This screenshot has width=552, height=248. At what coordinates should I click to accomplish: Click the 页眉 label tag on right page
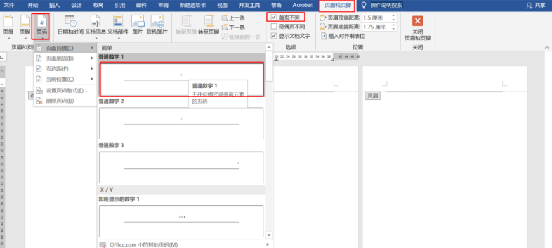pos(372,96)
